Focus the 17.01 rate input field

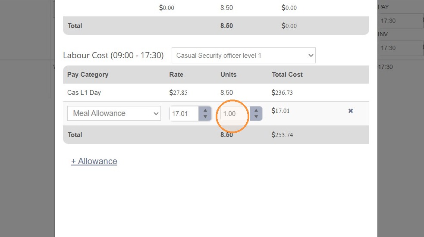tap(184, 113)
